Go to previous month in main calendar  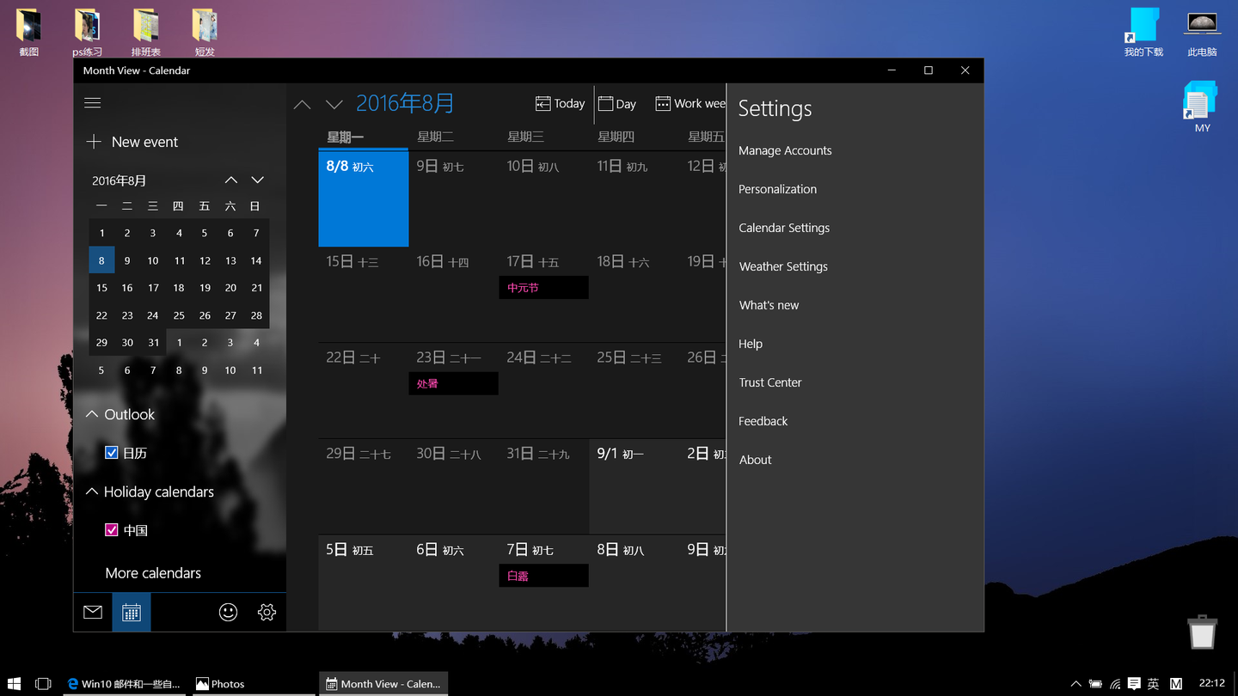302,104
